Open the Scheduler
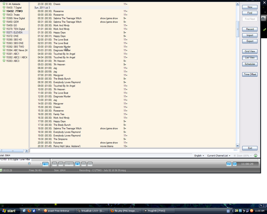The width and height of the screenshot is (267, 214). pos(250,64)
